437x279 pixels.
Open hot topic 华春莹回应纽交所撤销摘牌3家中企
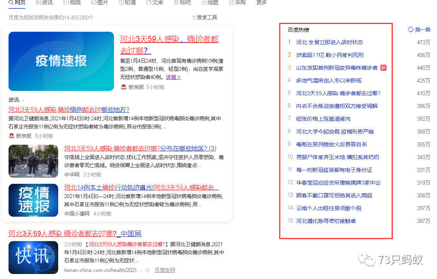(x=339, y=183)
